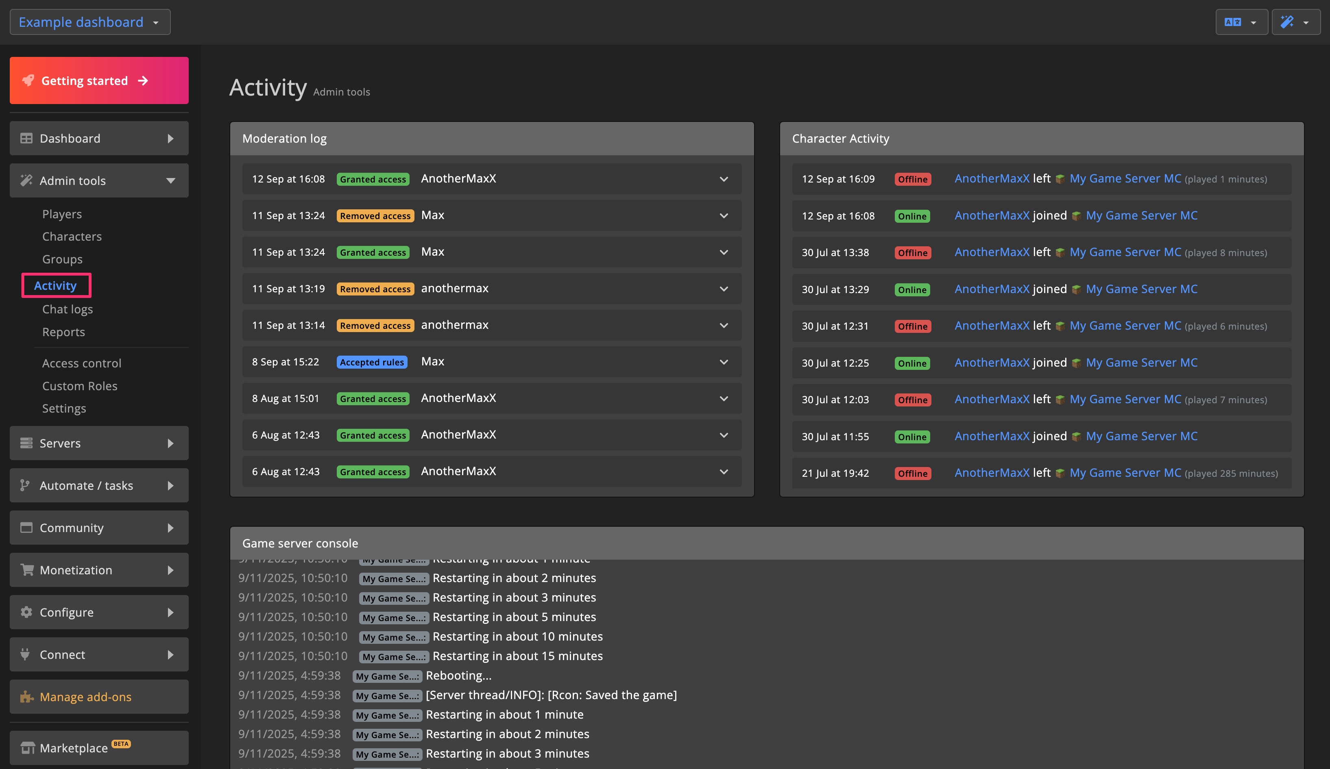The width and height of the screenshot is (1330, 769).
Task: Expand the 12 Sep Granted access log entry
Action: pos(724,179)
